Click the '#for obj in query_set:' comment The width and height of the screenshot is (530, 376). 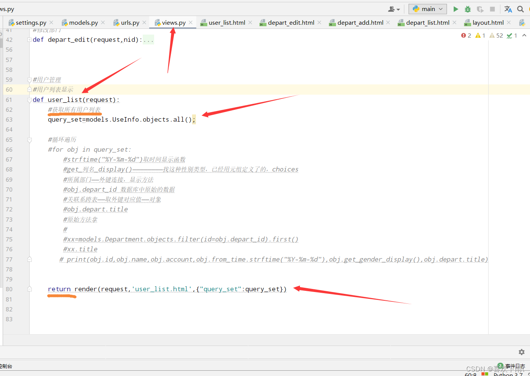coord(90,149)
